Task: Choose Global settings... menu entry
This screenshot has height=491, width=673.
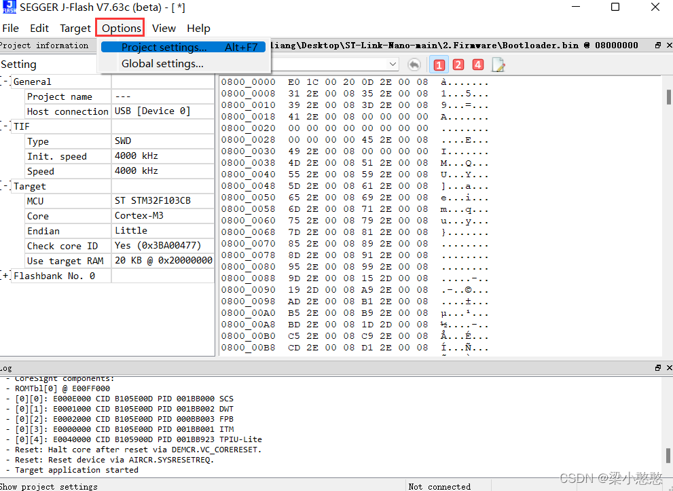Action: pyautogui.click(x=183, y=64)
